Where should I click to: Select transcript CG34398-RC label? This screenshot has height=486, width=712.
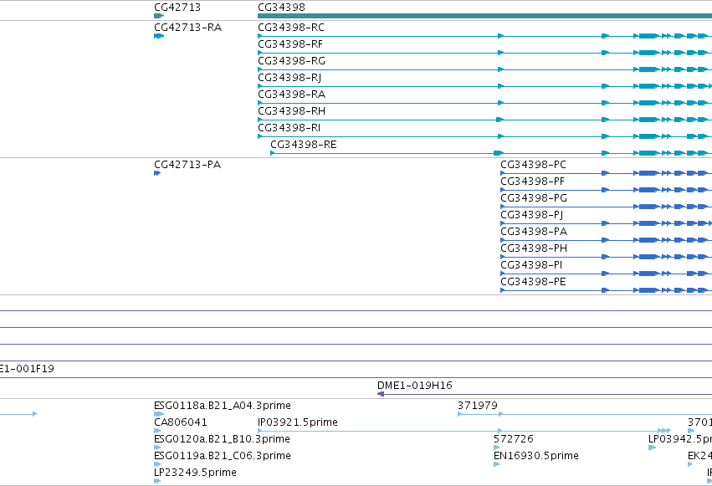[x=290, y=28]
